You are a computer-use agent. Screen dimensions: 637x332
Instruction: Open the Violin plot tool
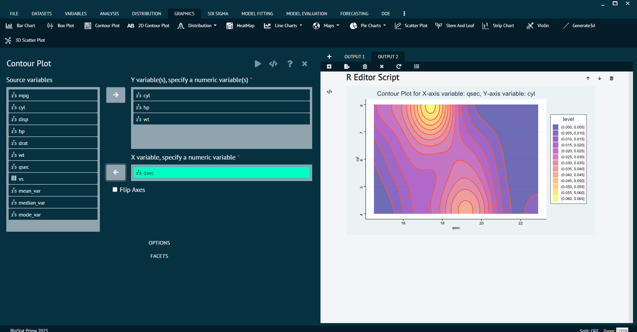(537, 25)
